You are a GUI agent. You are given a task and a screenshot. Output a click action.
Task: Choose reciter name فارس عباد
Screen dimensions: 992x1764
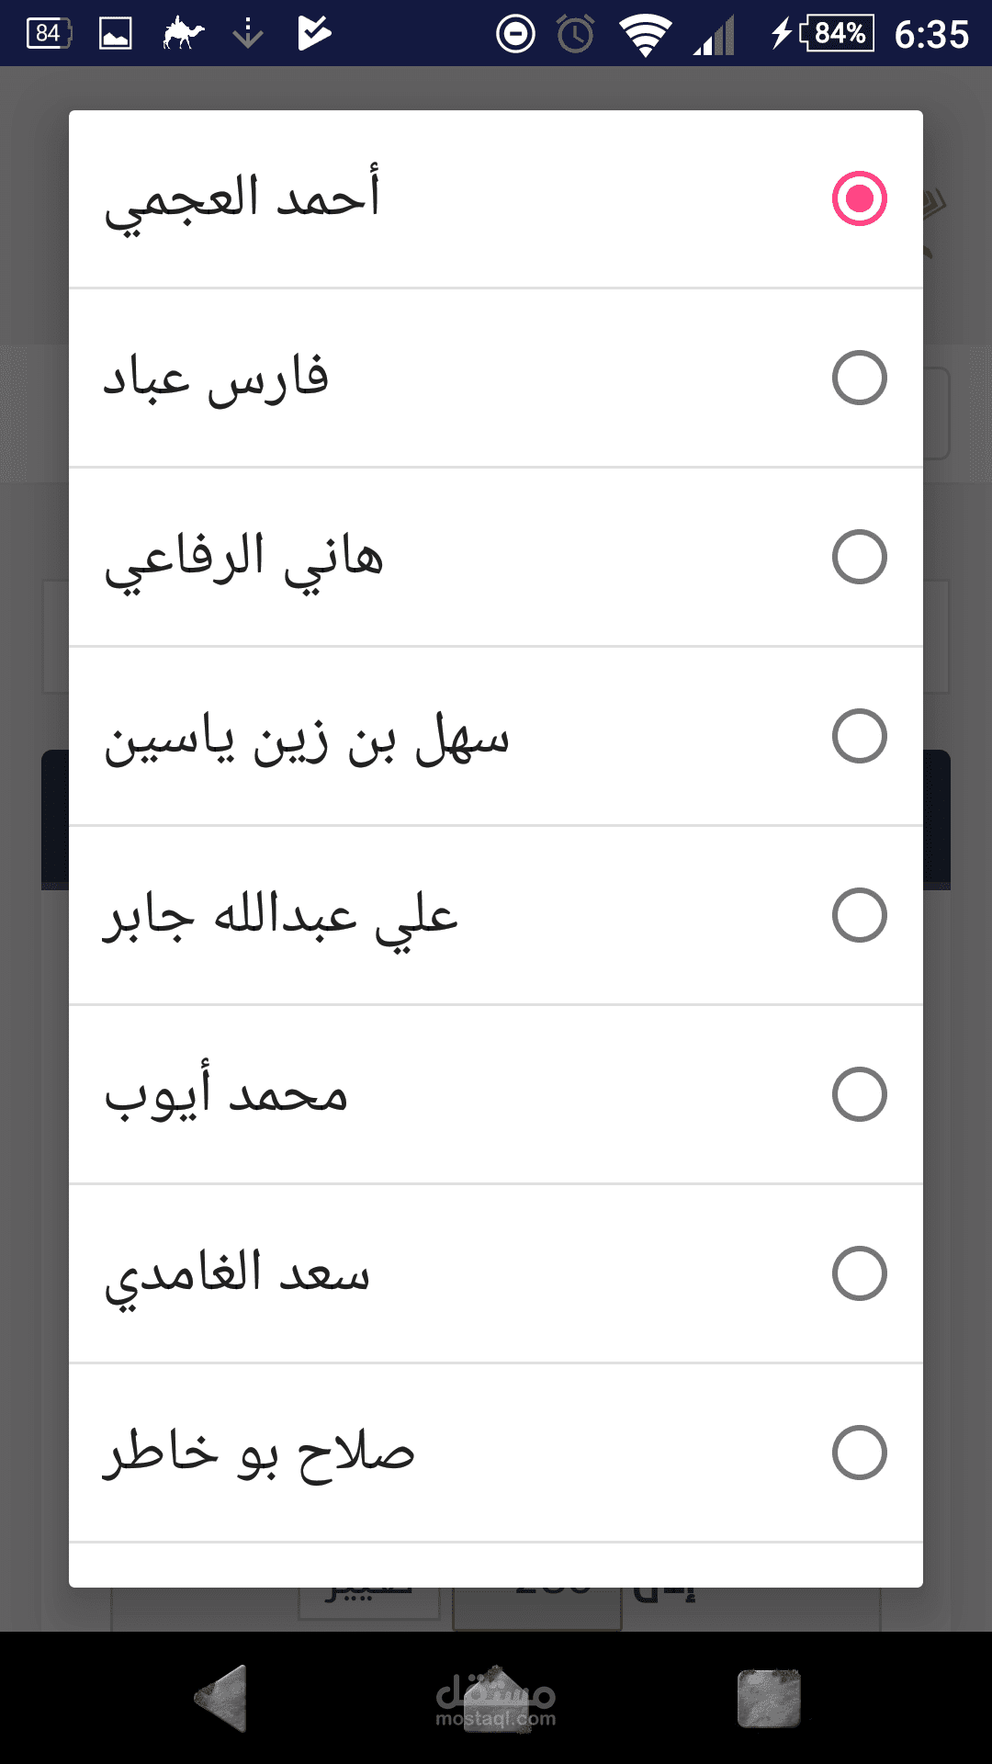coord(216,378)
